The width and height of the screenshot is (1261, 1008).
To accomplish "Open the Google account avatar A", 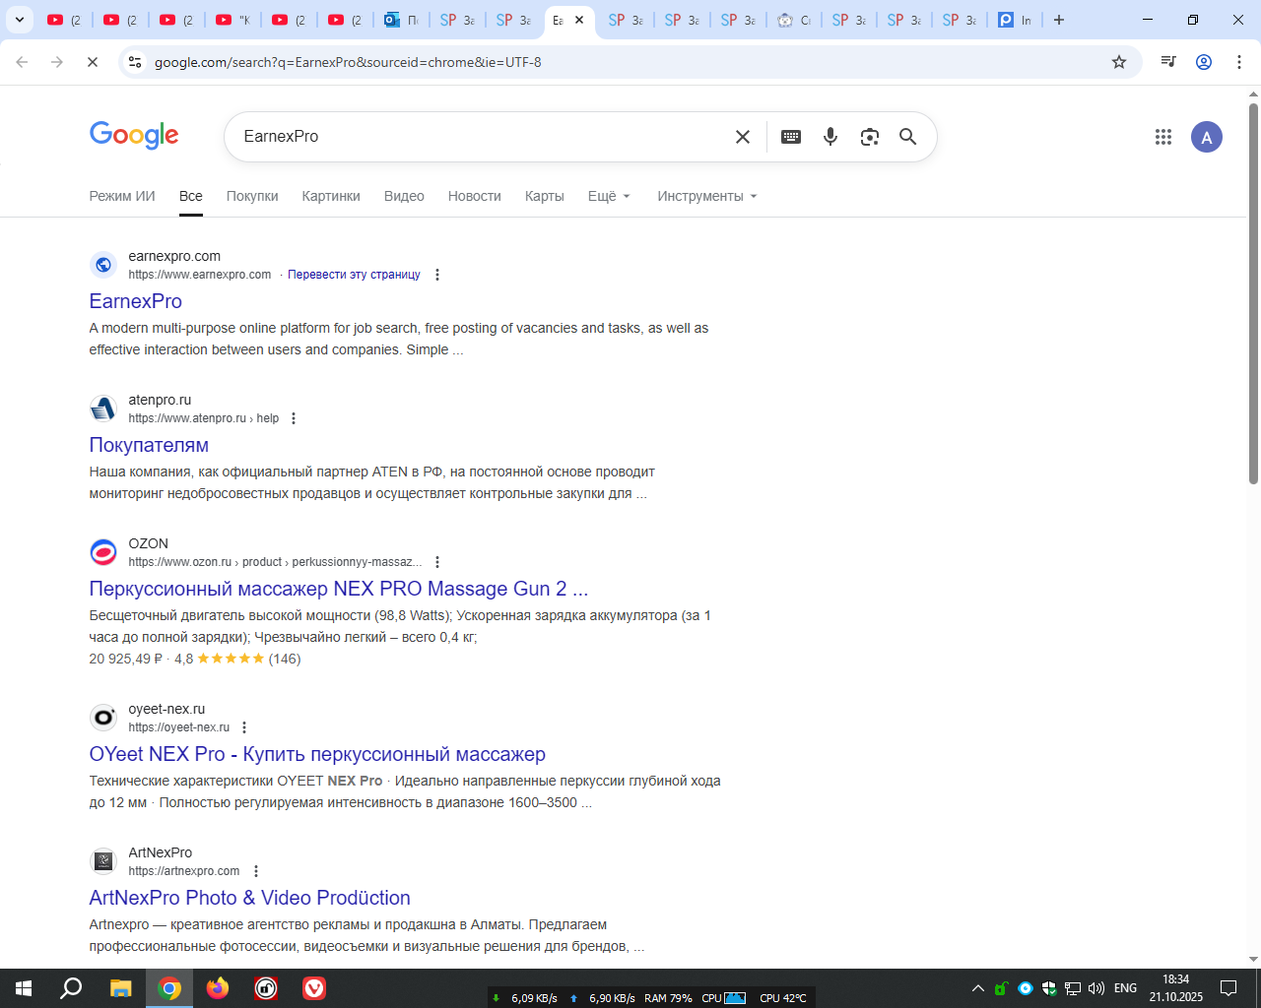I will click(1207, 137).
